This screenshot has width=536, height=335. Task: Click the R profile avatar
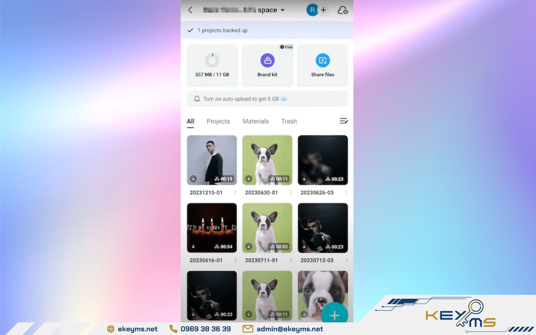(x=312, y=10)
